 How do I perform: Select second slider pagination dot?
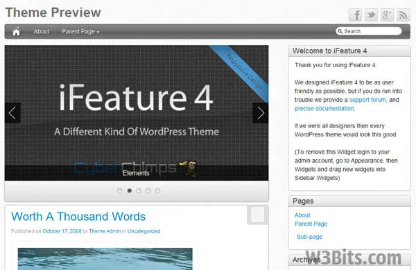click(129, 191)
